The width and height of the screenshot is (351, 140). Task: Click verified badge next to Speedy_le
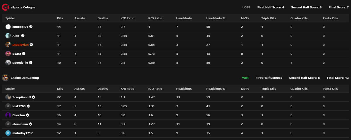pyautogui.click(x=31, y=63)
